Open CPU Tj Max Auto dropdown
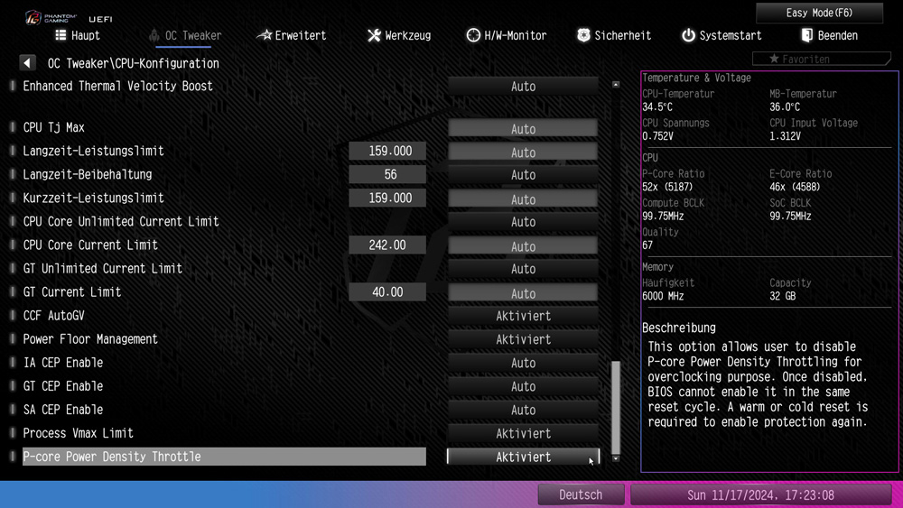 pos(523,129)
